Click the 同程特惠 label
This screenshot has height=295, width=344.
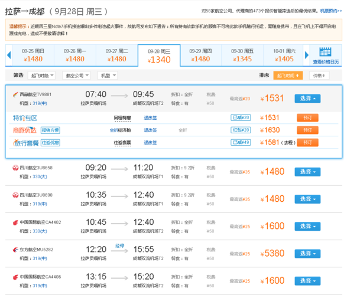tap(122, 118)
